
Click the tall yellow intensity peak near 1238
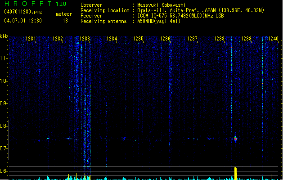click(235, 173)
